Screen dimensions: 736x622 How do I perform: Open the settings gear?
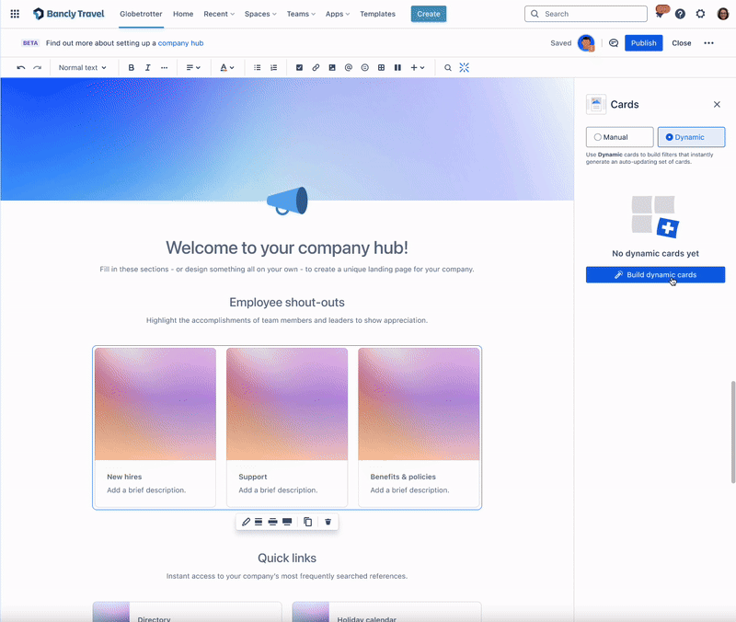700,14
